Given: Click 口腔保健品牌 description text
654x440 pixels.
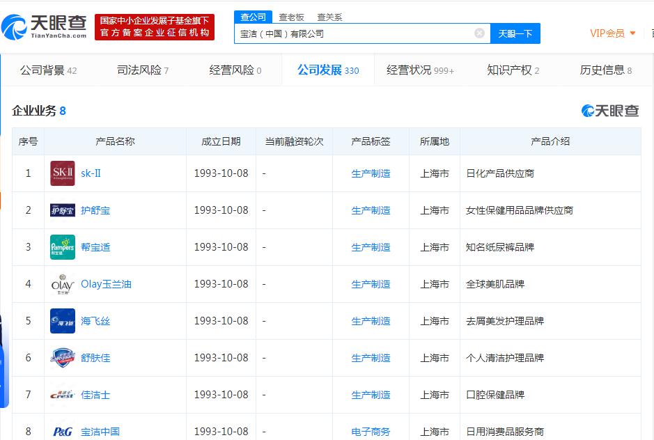Looking at the screenshot, I should [495, 395].
